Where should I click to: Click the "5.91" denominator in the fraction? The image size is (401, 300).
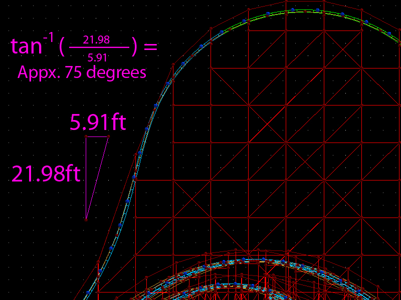97,57
